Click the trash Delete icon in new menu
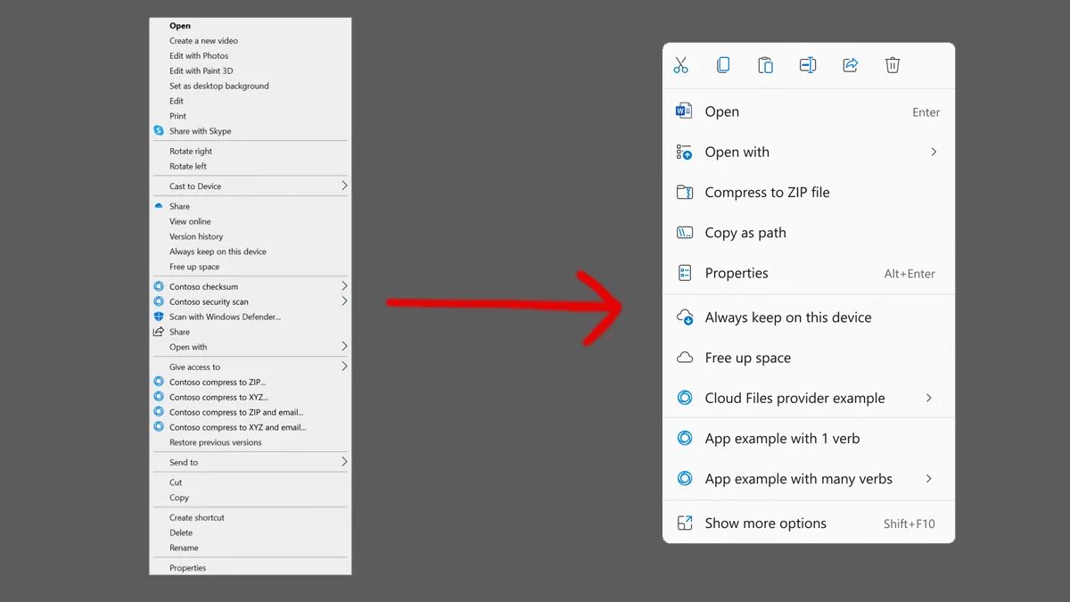The height and width of the screenshot is (602, 1070). tap(893, 65)
